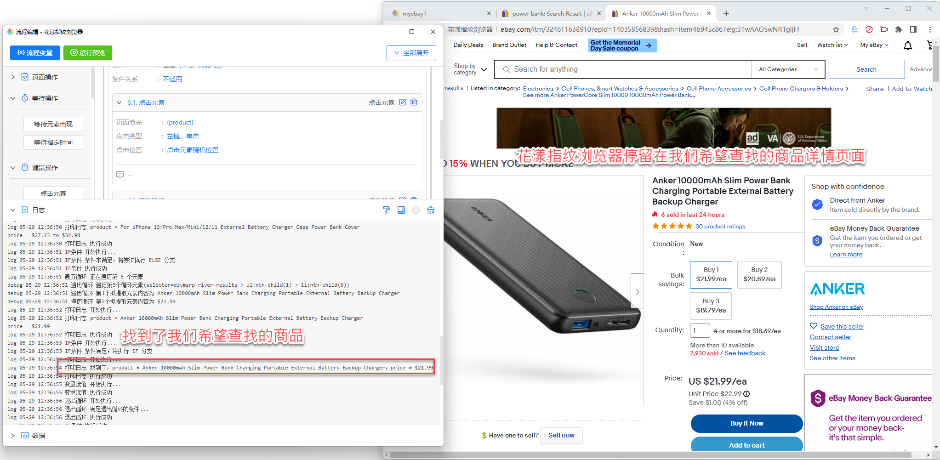Clear the log with broom icon

pyautogui.click(x=431, y=210)
